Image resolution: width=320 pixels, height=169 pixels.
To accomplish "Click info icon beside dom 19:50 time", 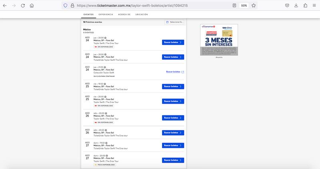I will click(x=106, y=143).
